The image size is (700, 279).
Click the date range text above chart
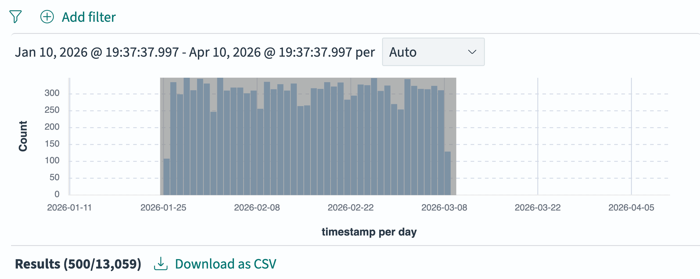pos(195,52)
